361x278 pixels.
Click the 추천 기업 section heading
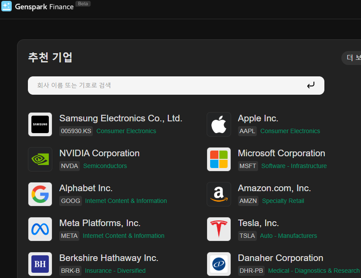pos(50,58)
